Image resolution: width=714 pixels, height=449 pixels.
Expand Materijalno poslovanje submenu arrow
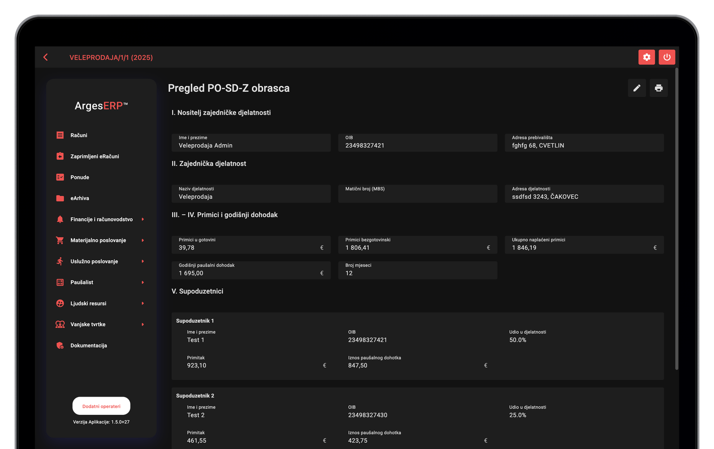click(x=143, y=240)
